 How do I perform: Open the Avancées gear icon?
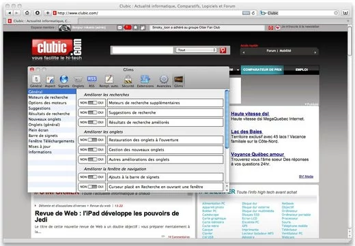[x=164, y=81]
